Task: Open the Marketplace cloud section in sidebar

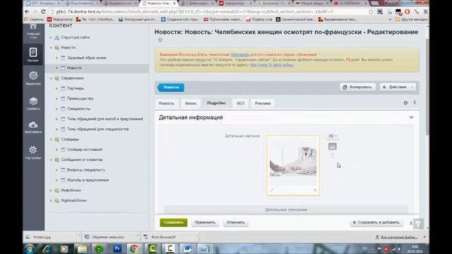Action: [x=33, y=127]
